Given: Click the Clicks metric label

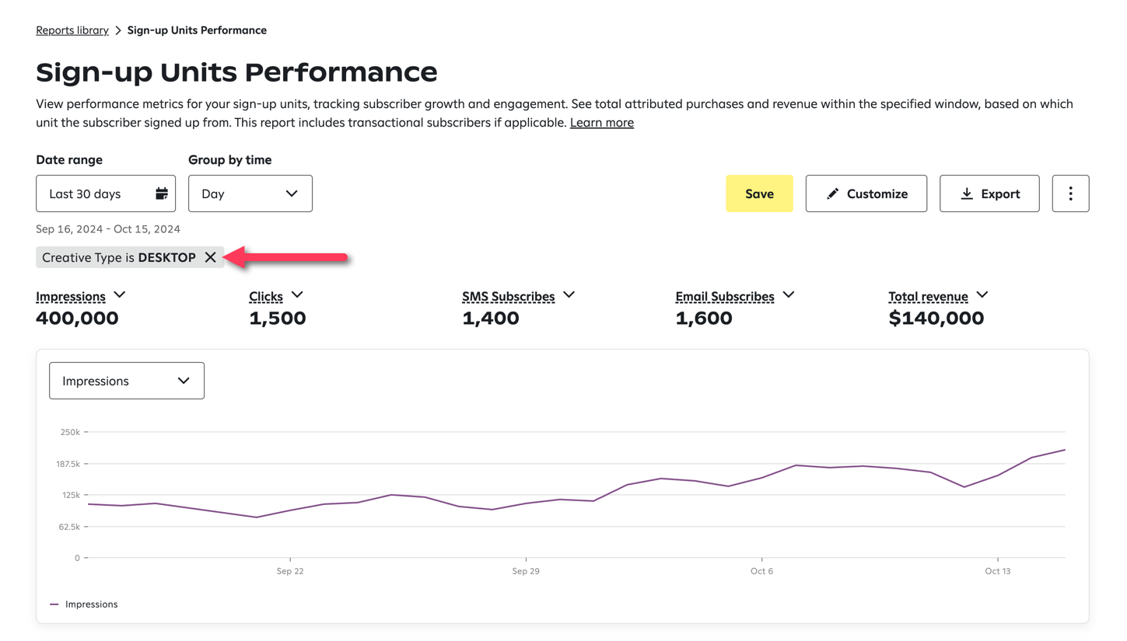Looking at the screenshot, I should [266, 296].
